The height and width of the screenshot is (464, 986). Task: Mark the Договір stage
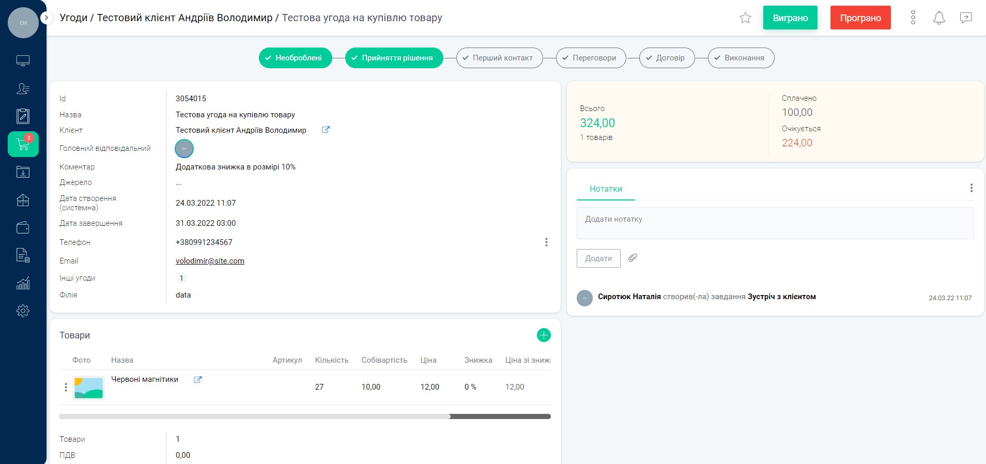667,58
